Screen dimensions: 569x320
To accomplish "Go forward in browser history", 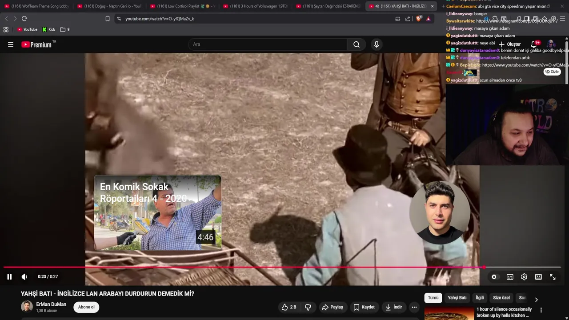I will coord(15,19).
